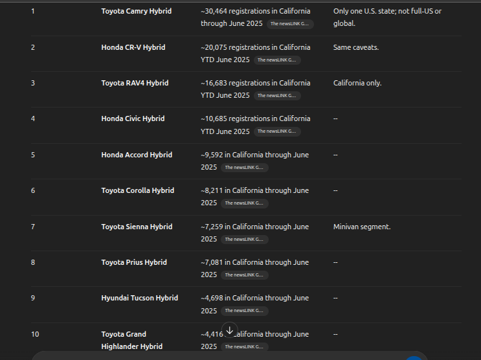Click the Honda CR-V Hybrid model name
Viewport: 481px width, 360px height.
click(x=133, y=47)
